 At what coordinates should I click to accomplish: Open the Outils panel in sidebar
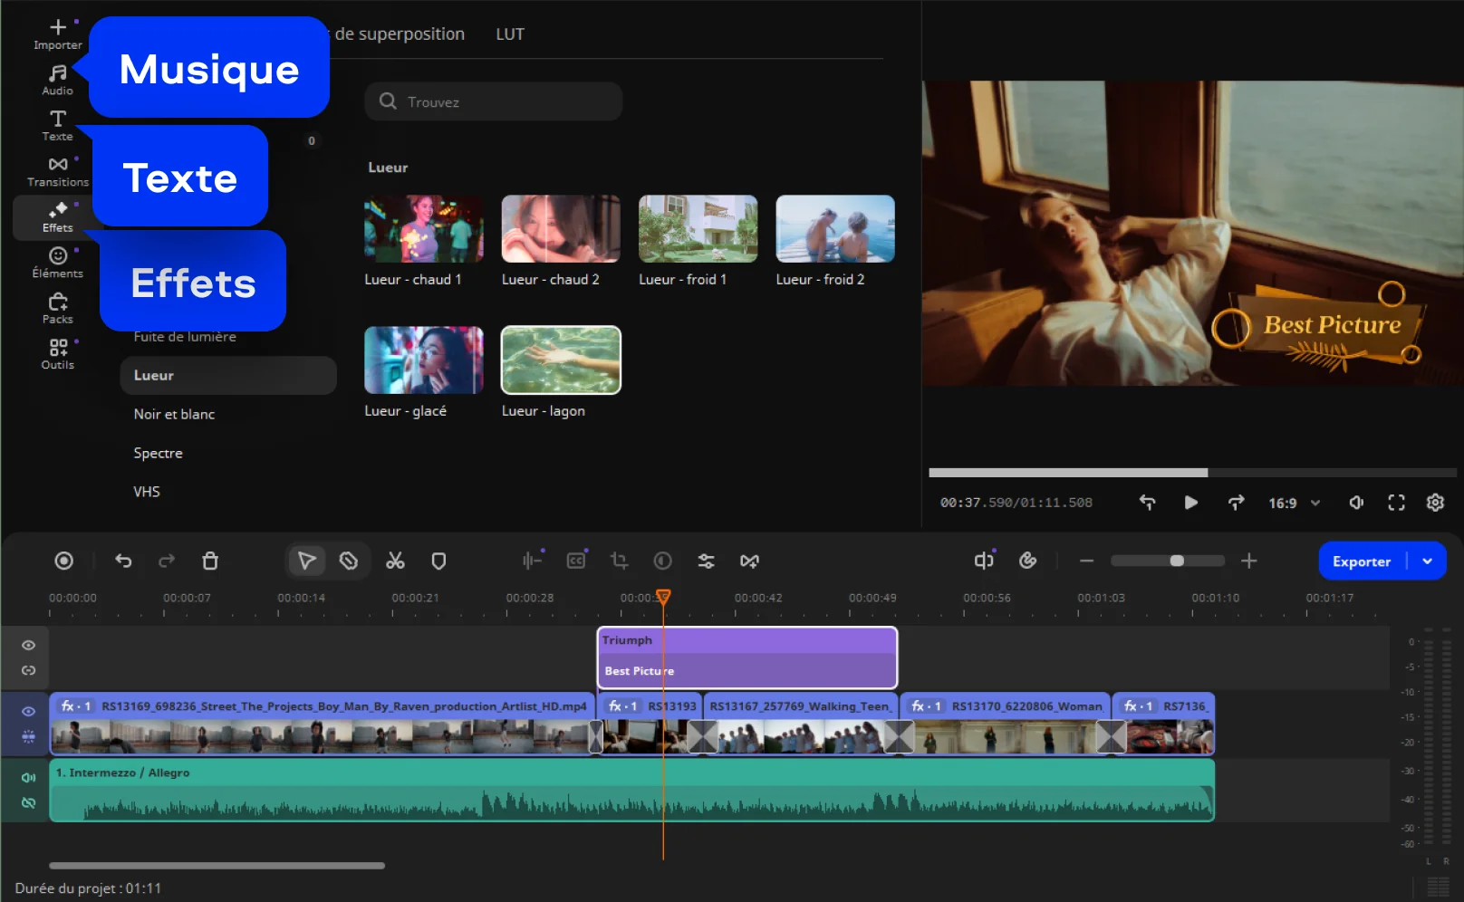coord(58,353)
